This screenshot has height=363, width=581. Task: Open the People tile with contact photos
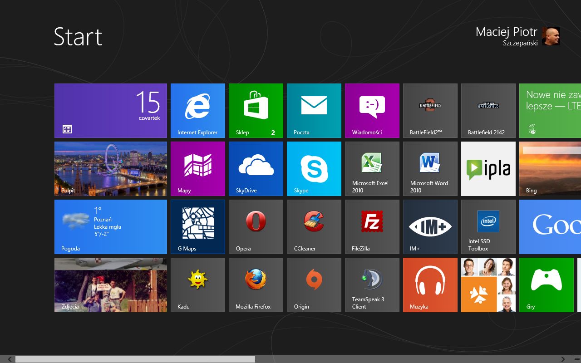(488, 285)
